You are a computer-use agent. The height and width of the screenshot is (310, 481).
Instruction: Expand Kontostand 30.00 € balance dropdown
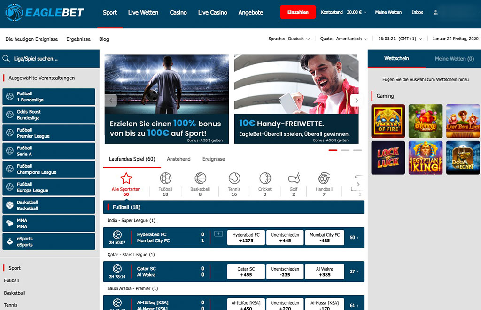[x=344, y=12]
